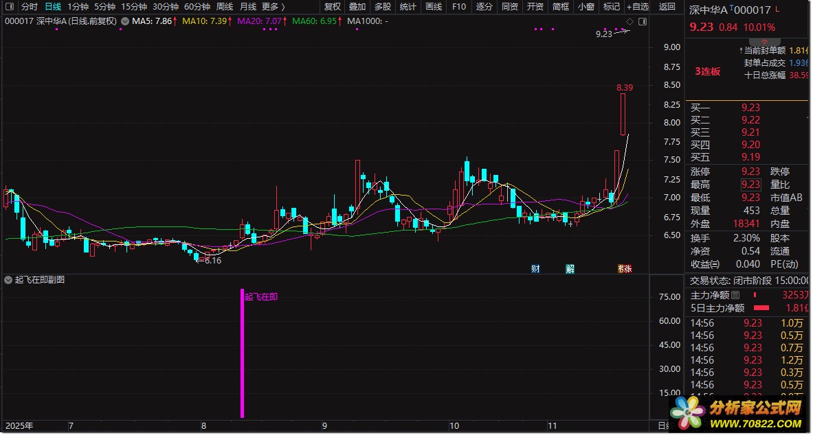This screenshot has width=813, height=435.
Task: Toggle the left sidebar panel icon
Action: (10, 7)
